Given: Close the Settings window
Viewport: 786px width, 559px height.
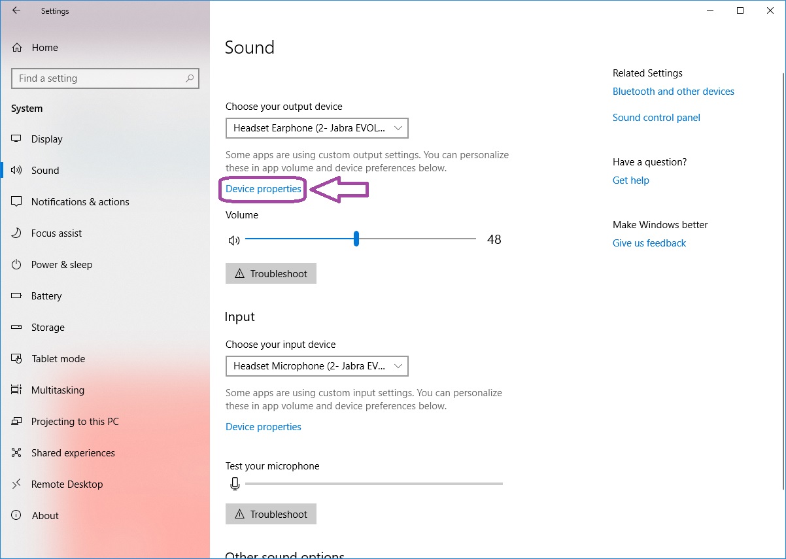Looking at the screenshot, I should pyautogui.click(x=770, y=10).
